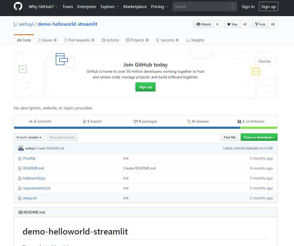
Task: Click the file icon next to setup.sh
Action: pyautogui.click(x=20, y=198)
